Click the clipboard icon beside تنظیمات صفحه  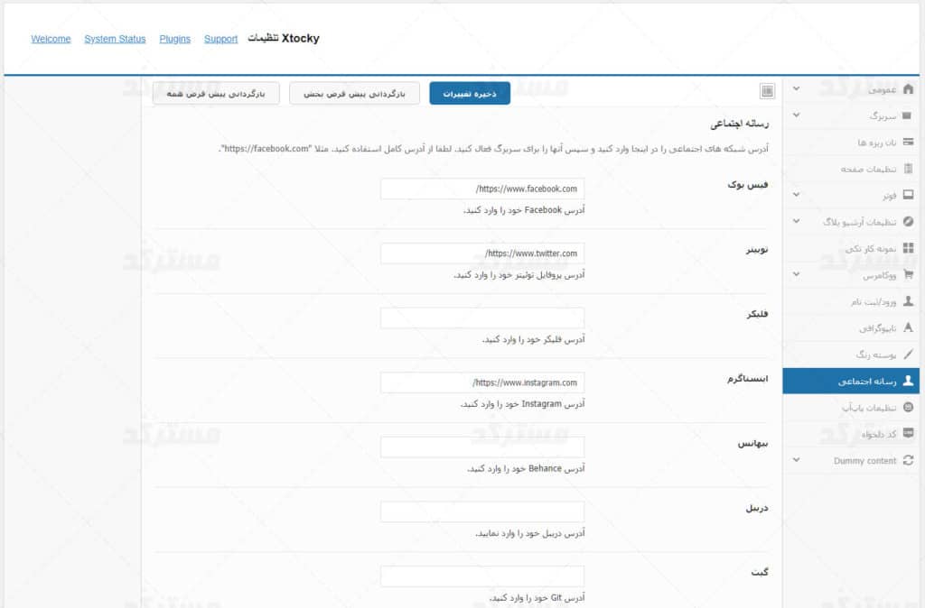(x=908, y=169)
